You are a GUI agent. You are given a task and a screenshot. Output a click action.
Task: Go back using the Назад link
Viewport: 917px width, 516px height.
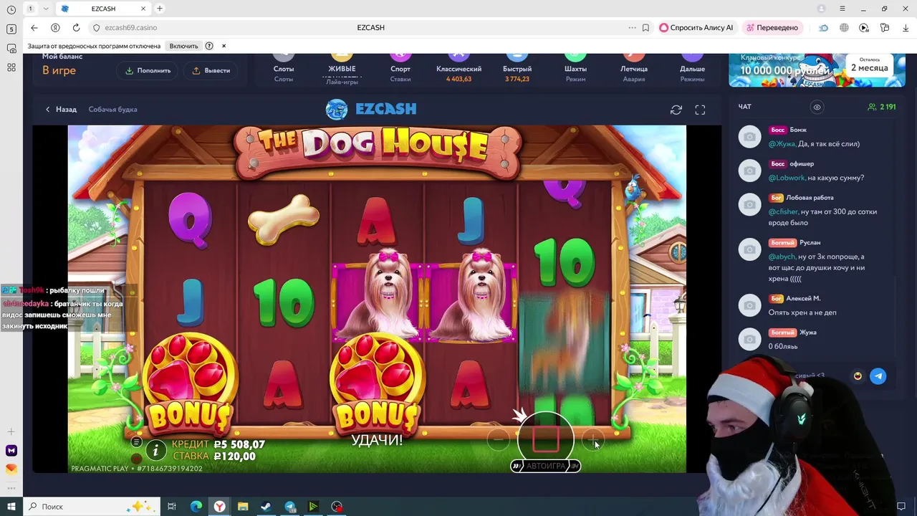(x=61, y=110)
